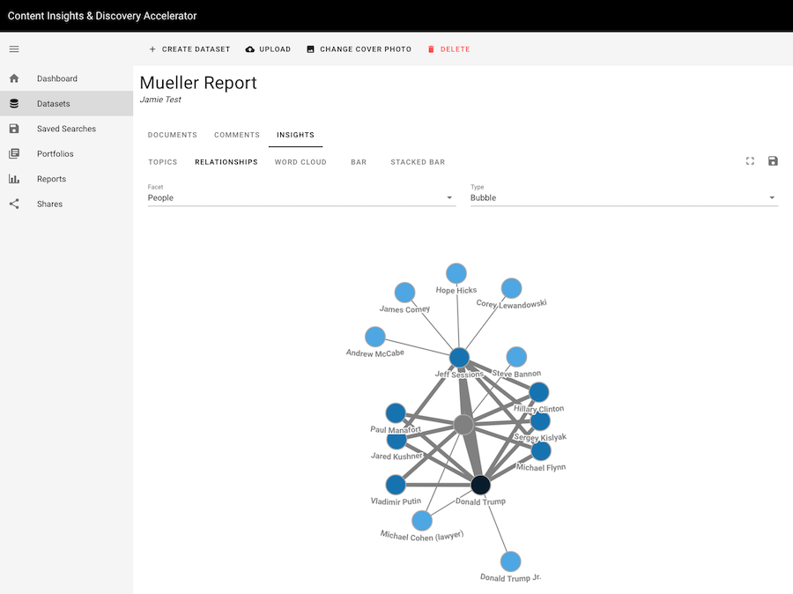Enter fullscreen view of the chart
Screen dimensions: 793x594
tap(750, 161)
